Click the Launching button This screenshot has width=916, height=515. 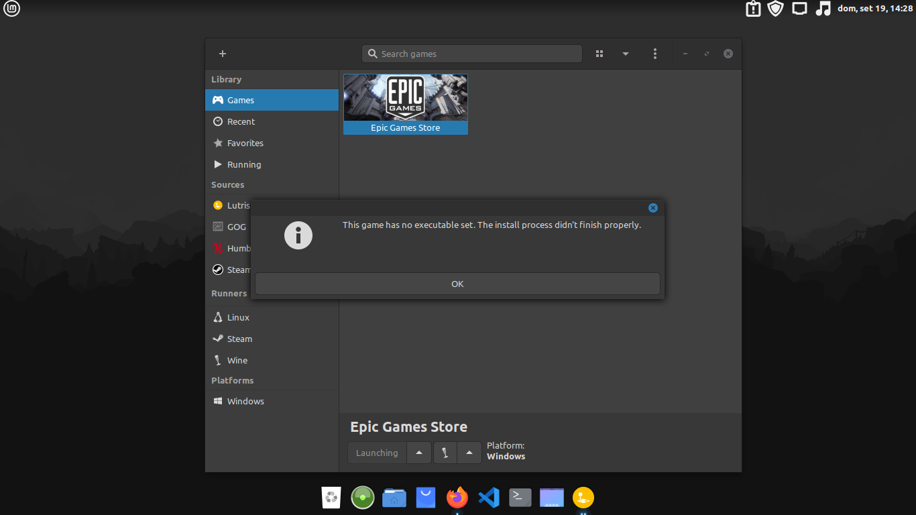[x=377, y=453]
